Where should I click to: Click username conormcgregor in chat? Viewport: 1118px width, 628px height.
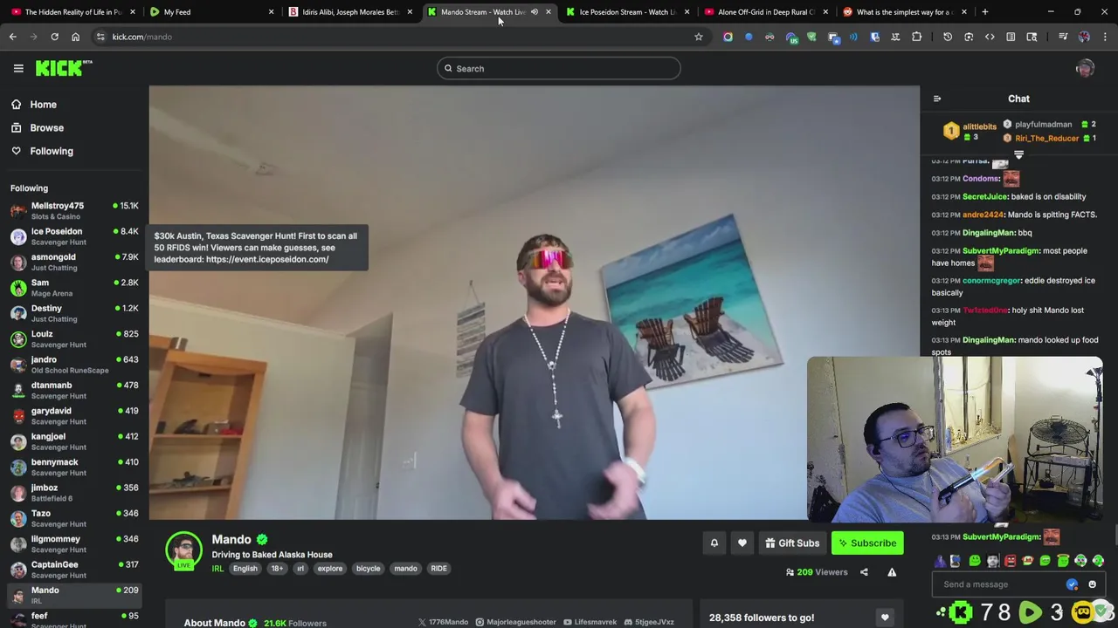991,281
